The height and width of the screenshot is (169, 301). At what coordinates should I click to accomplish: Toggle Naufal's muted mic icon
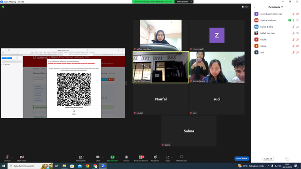pos(293,39)
